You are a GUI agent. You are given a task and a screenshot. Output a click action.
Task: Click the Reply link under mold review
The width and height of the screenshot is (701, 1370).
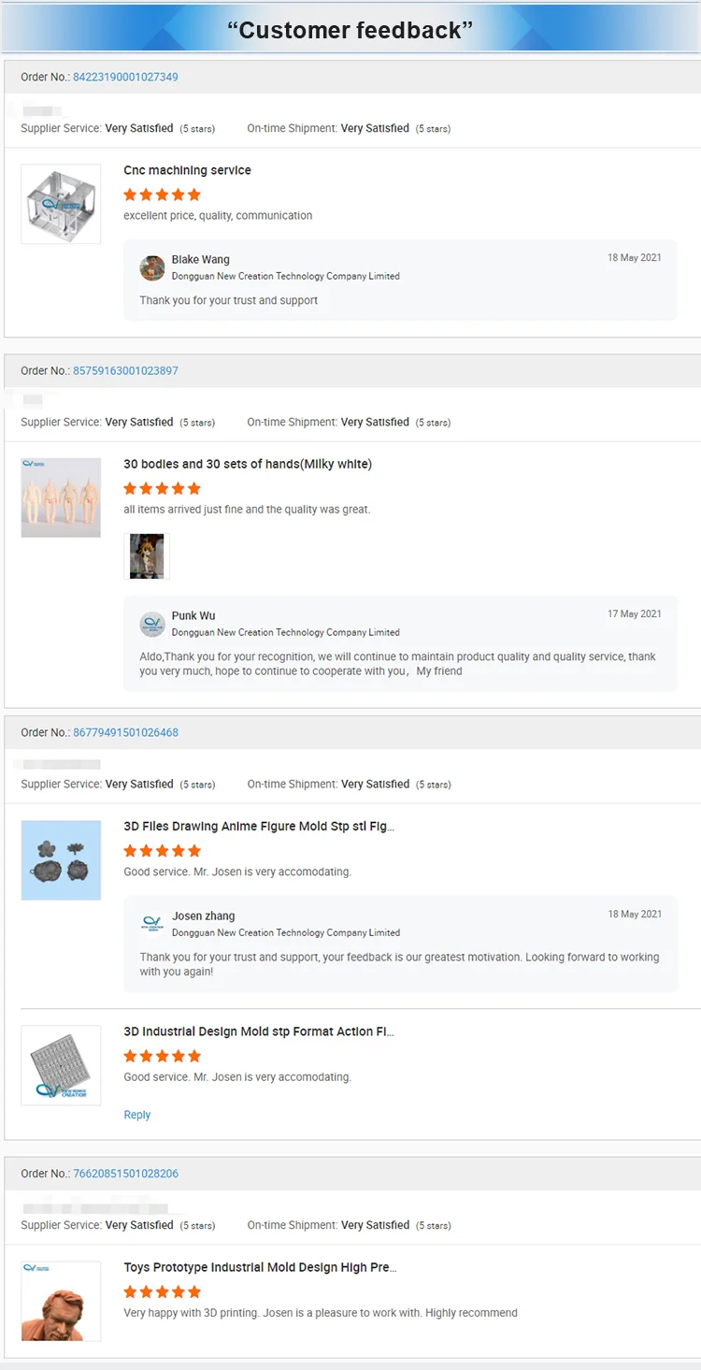coord(136,1115)
